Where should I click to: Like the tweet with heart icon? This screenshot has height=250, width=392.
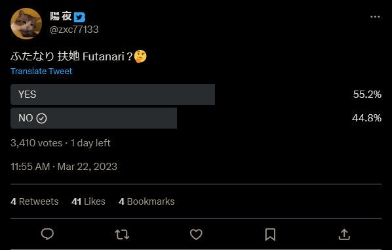(196, 234)
